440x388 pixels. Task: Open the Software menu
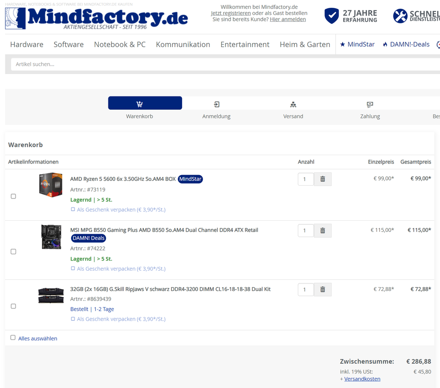coord(68,45)
